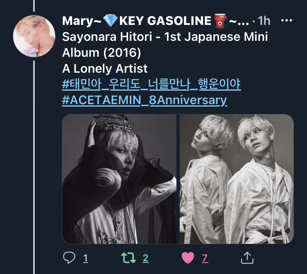
Task: Open Mary~KEY GASOLINE display name
Action: [x=156, y=21]
